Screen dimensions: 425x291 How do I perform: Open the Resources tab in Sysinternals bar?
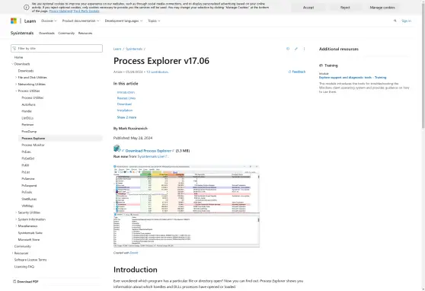[x=85, y=33]
